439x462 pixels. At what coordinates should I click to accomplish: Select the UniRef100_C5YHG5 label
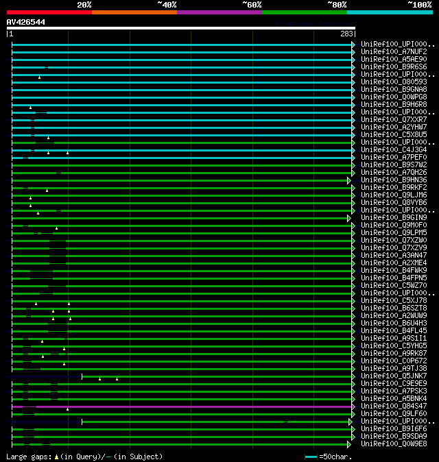(x=394, y=346)
